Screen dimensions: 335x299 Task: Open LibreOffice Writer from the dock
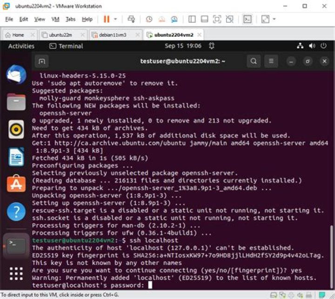click(16, 157)
